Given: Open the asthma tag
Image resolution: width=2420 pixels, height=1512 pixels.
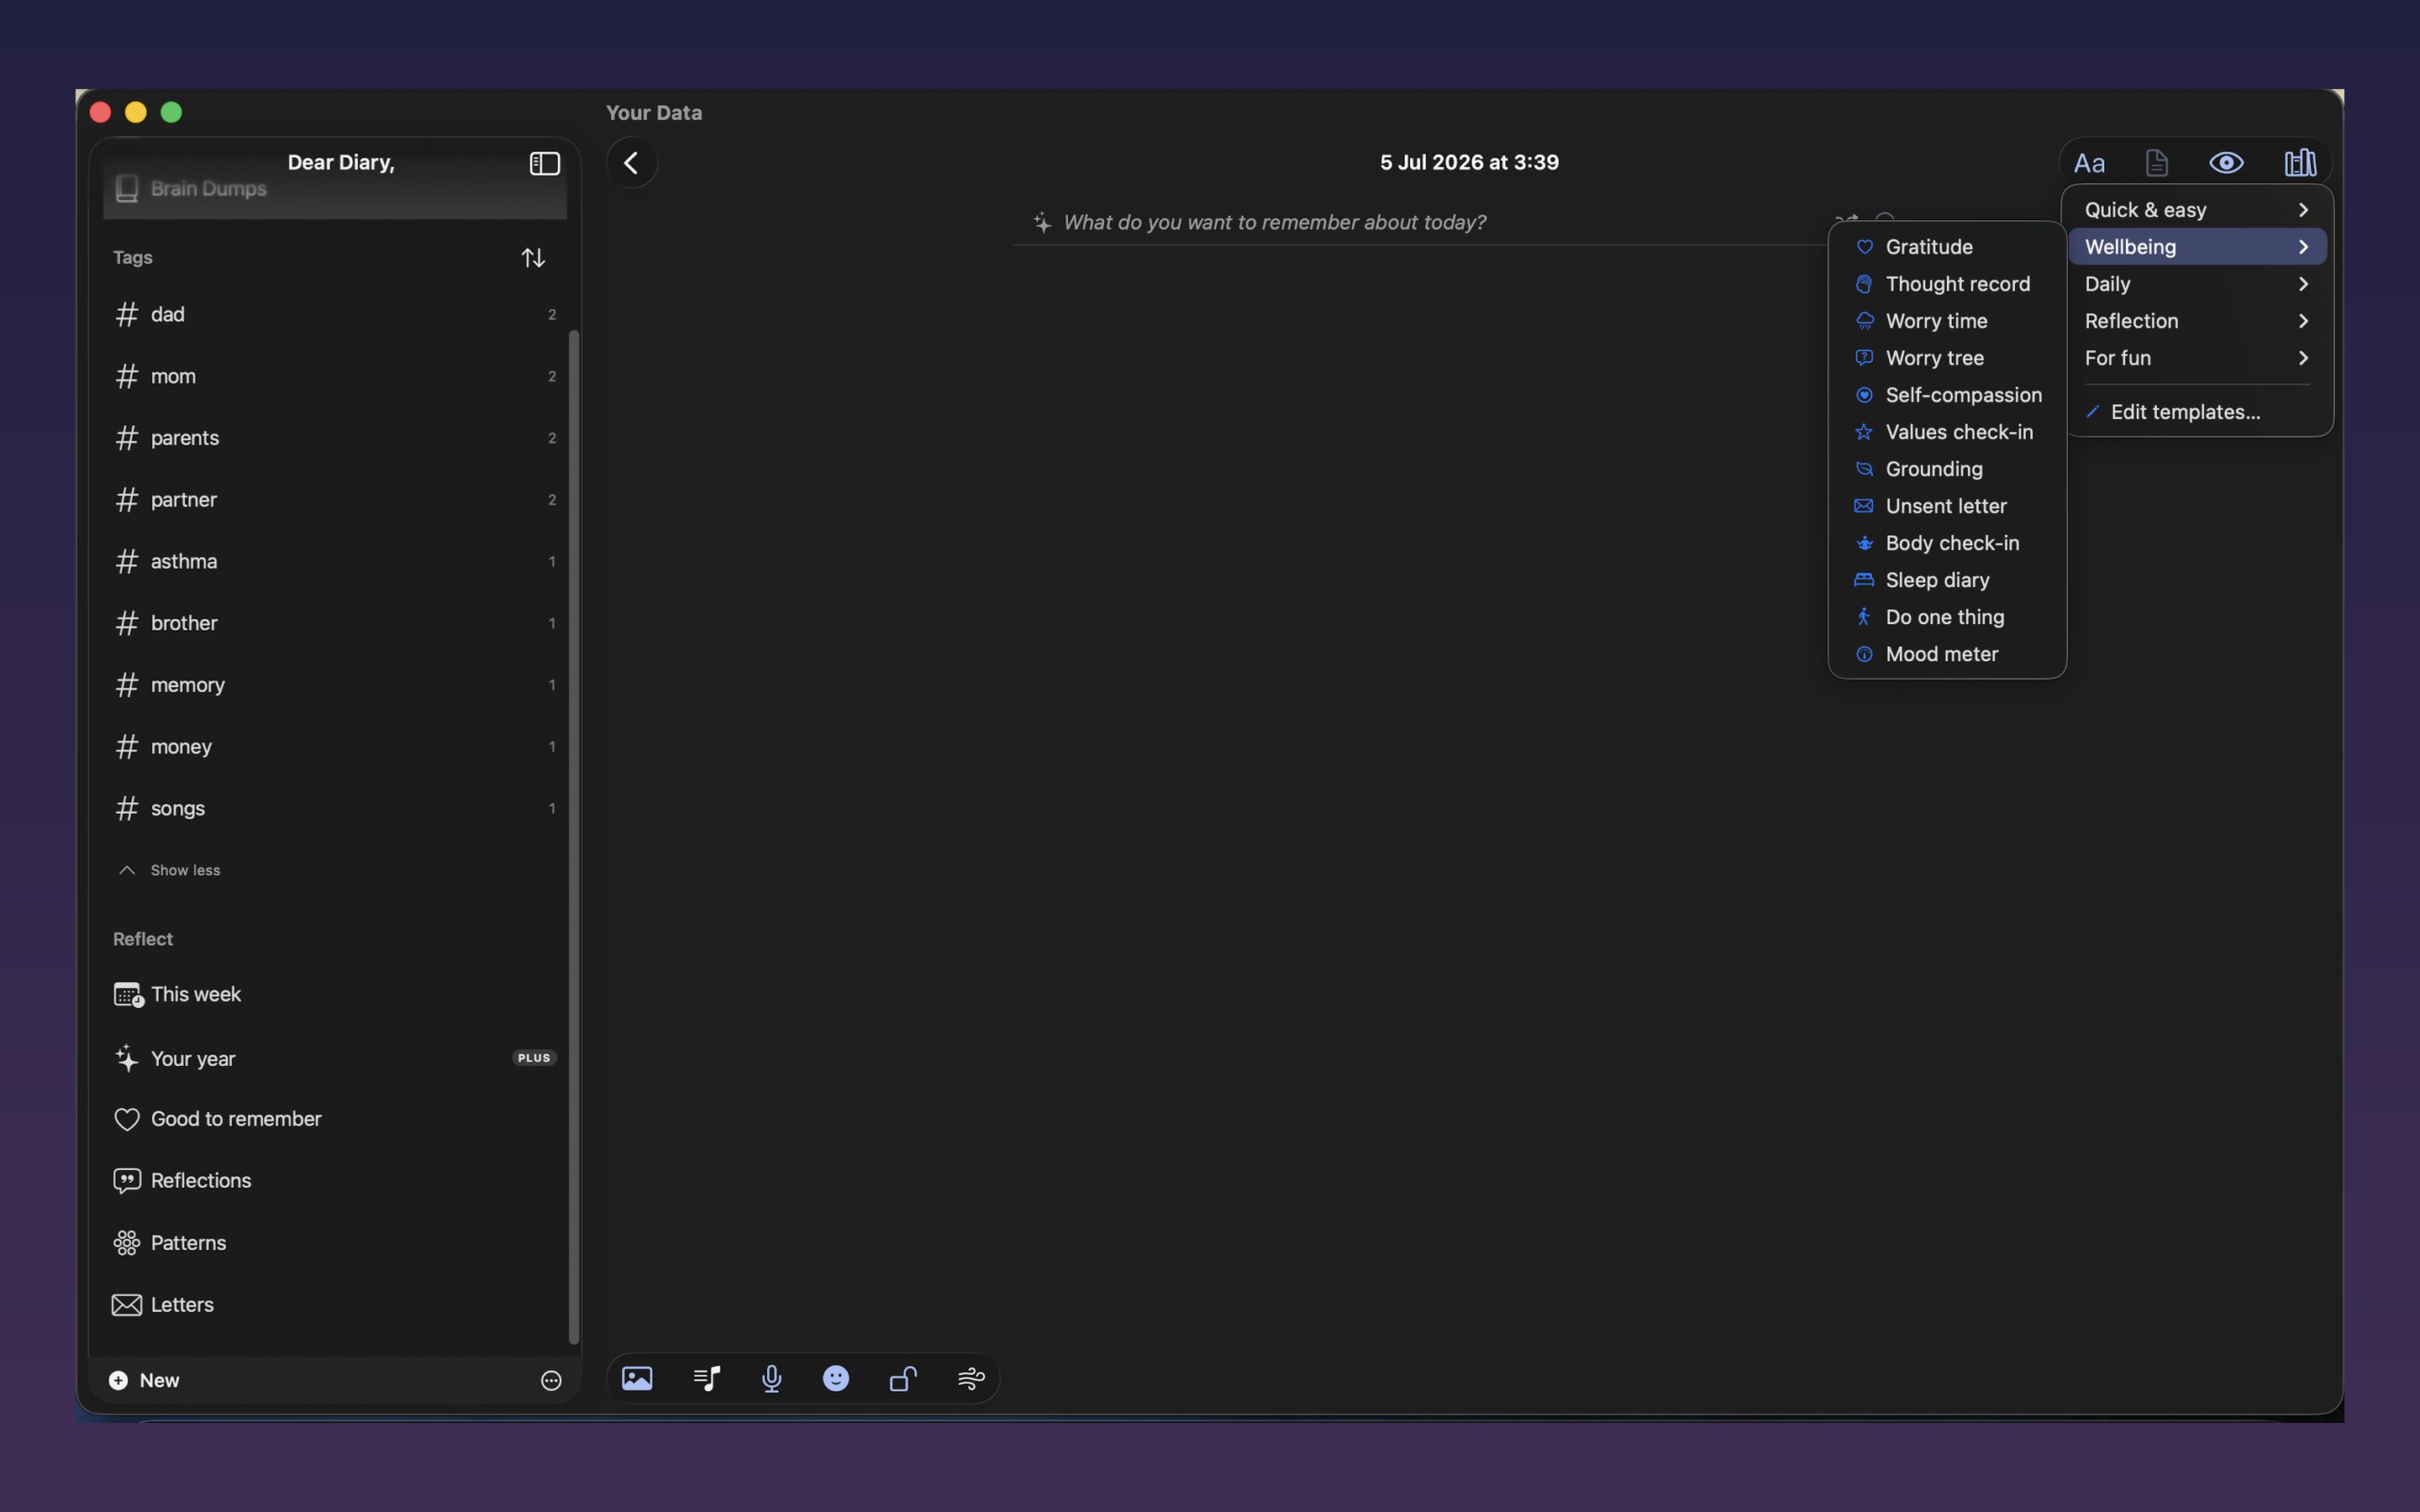Looking at the screenshot, I should pos(334,562).
